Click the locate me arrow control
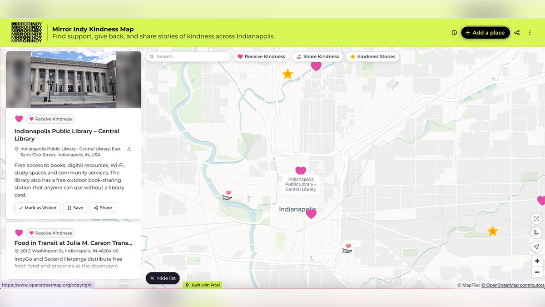Viewport: 545px width, 307px height. pos(536,247)
